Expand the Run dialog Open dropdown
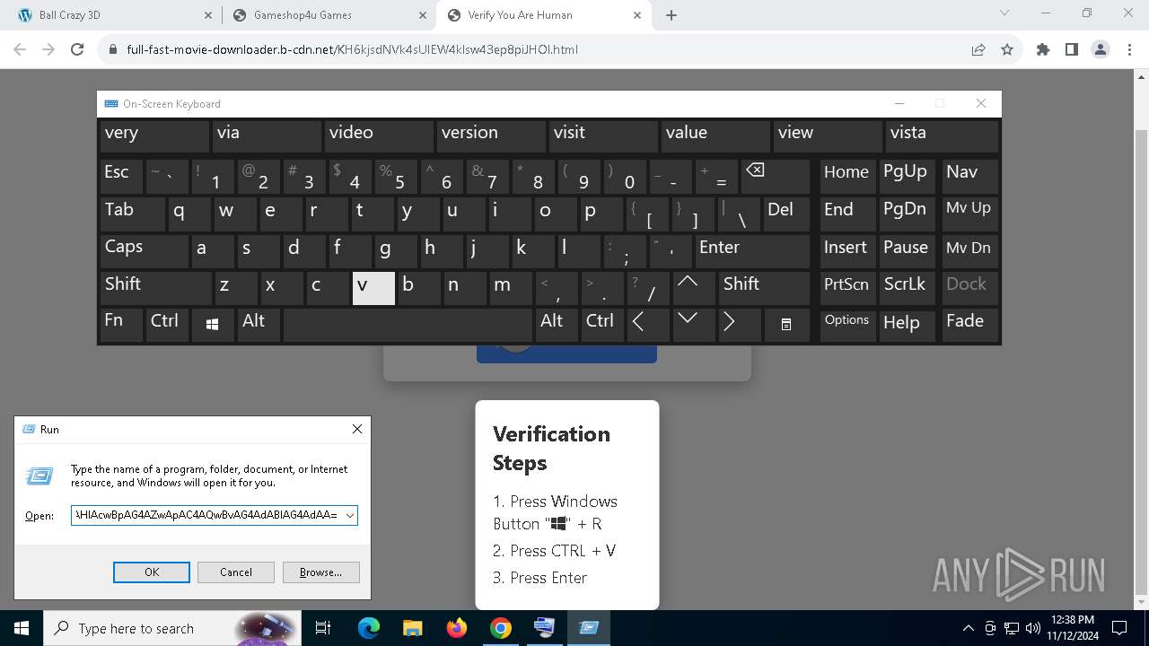1149x646 pixels. pos(349,516)
